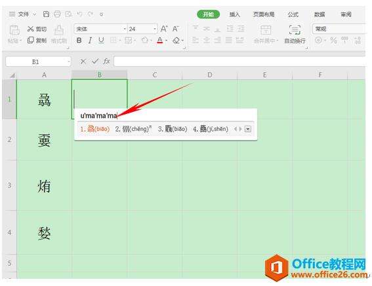Click the red font color A button
The image size is (372, 286).
(160, 41)
